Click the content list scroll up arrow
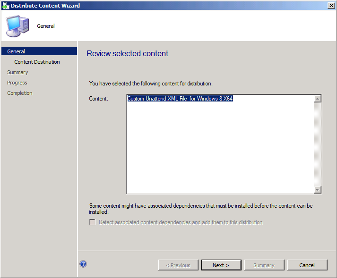The width and height of the screenshot is (337, 278). click(318, 99)
